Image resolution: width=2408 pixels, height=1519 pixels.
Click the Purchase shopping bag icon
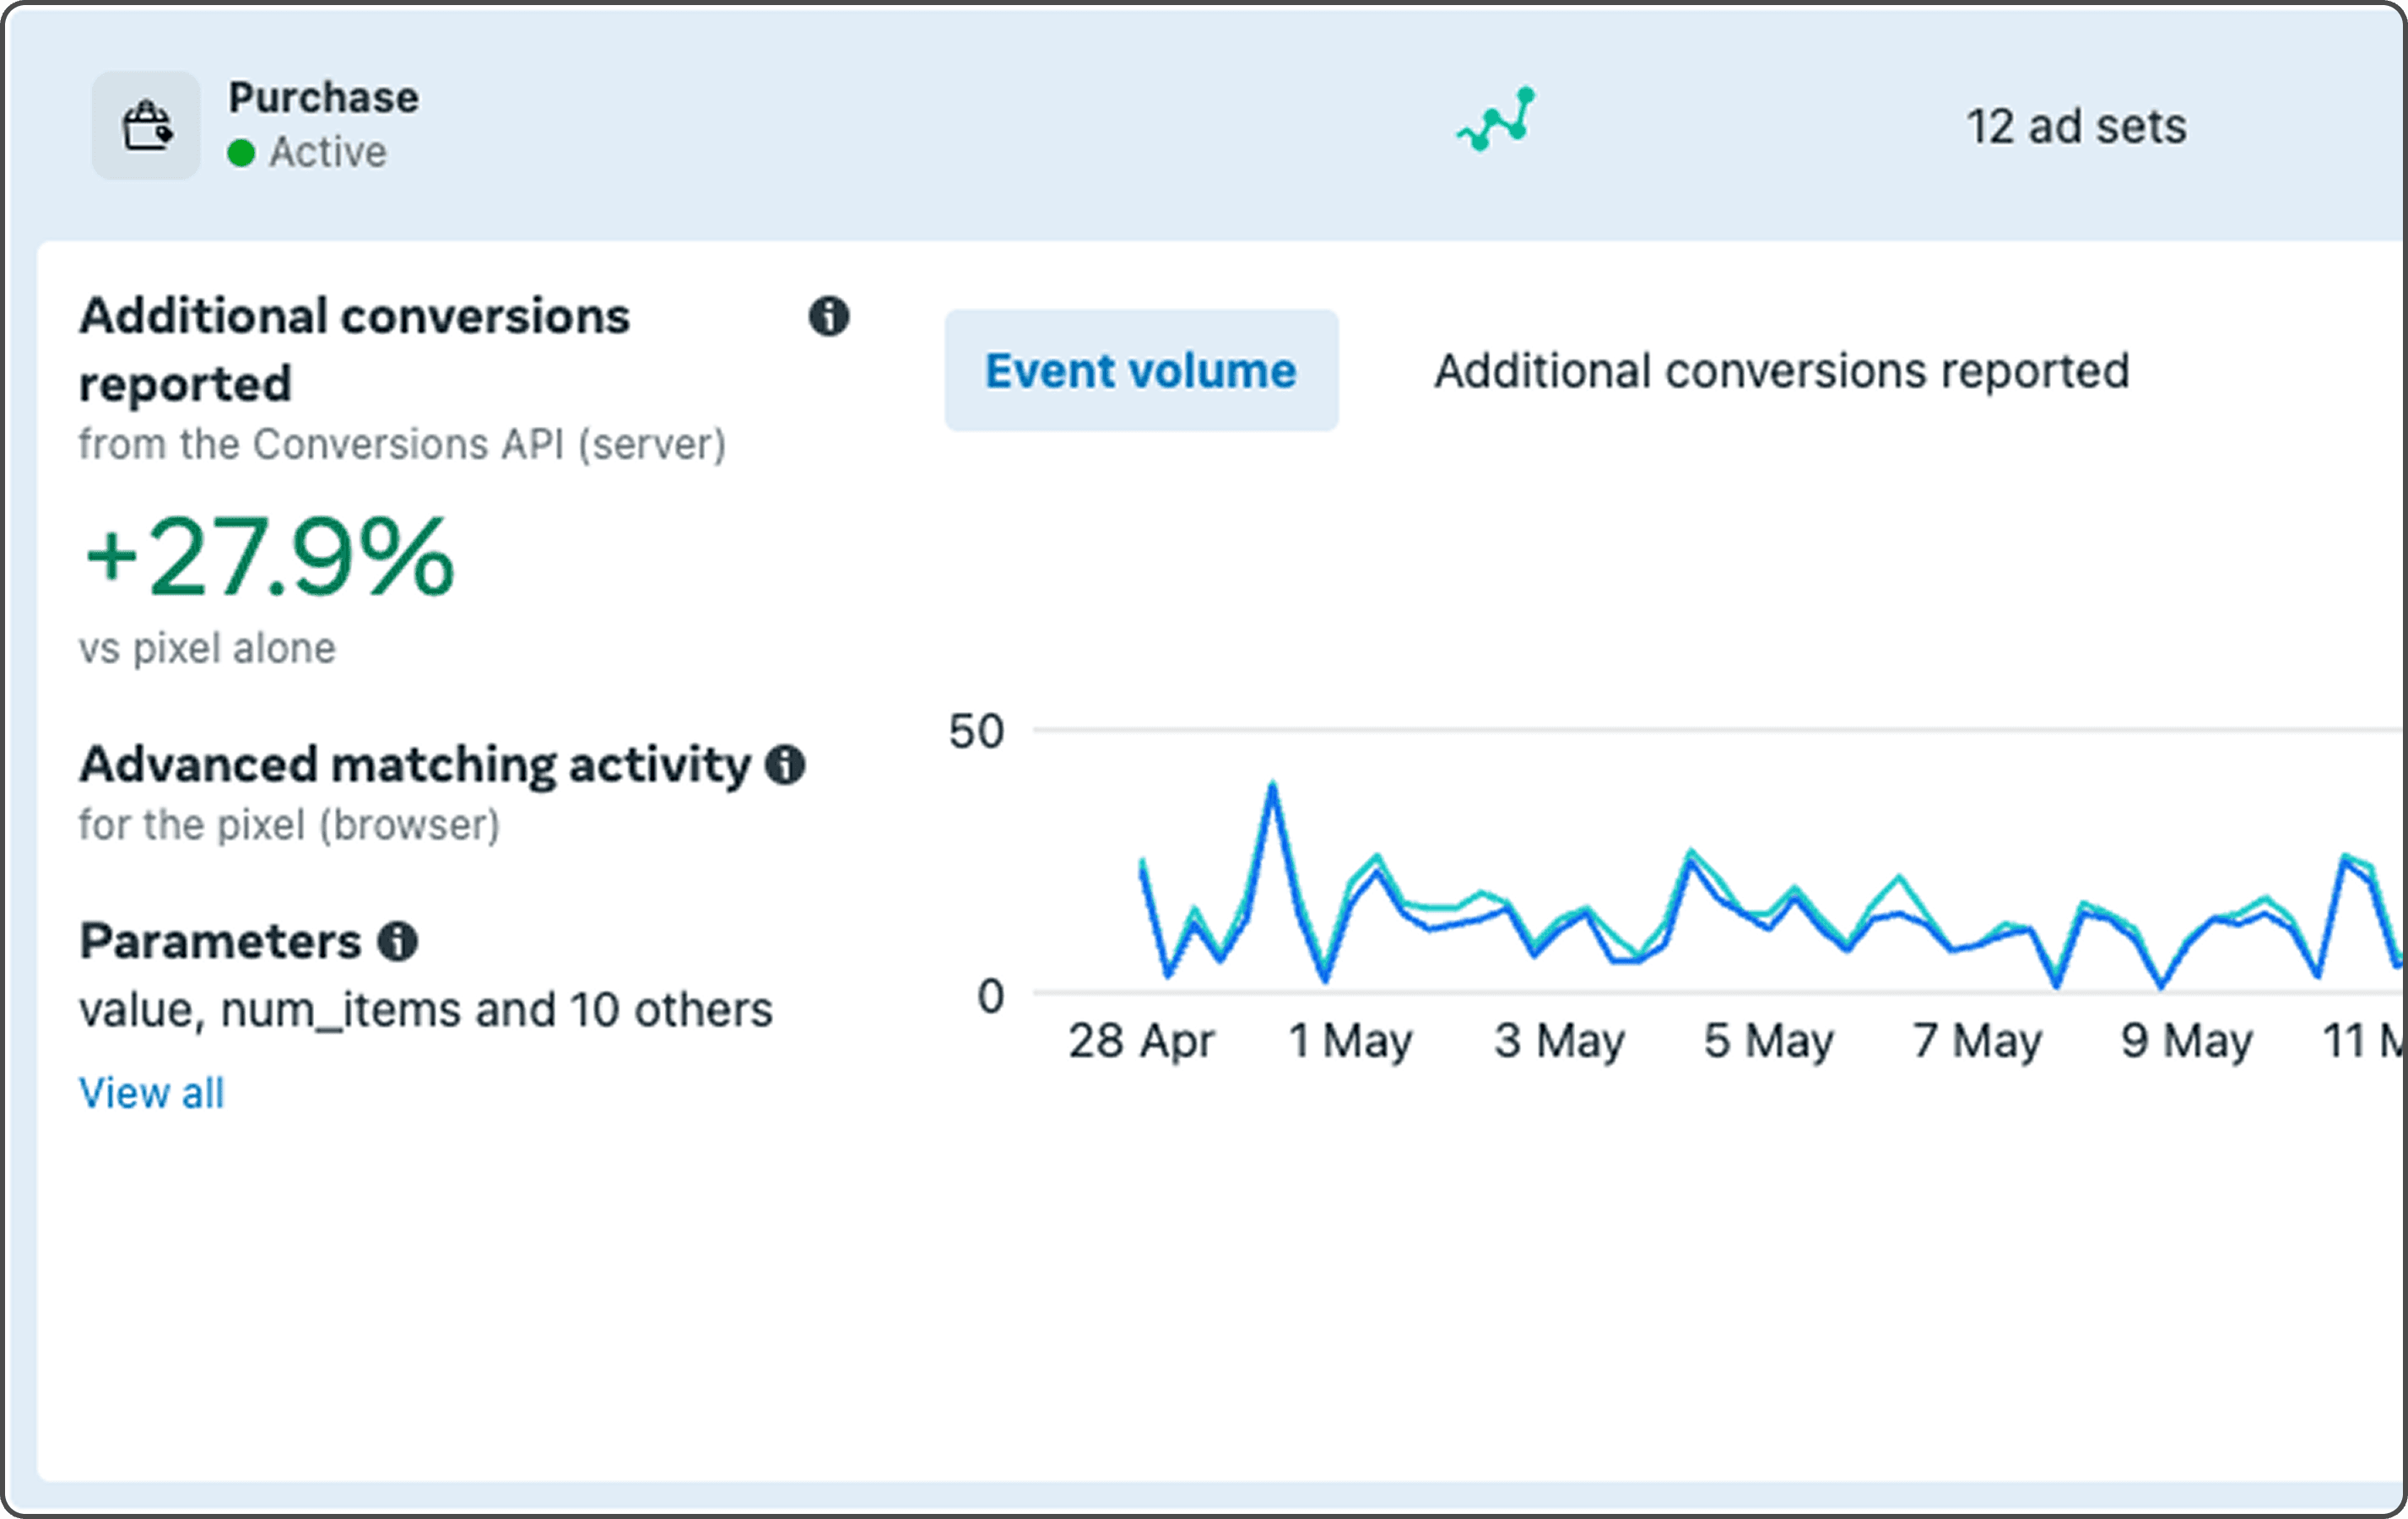coord(146,126)
